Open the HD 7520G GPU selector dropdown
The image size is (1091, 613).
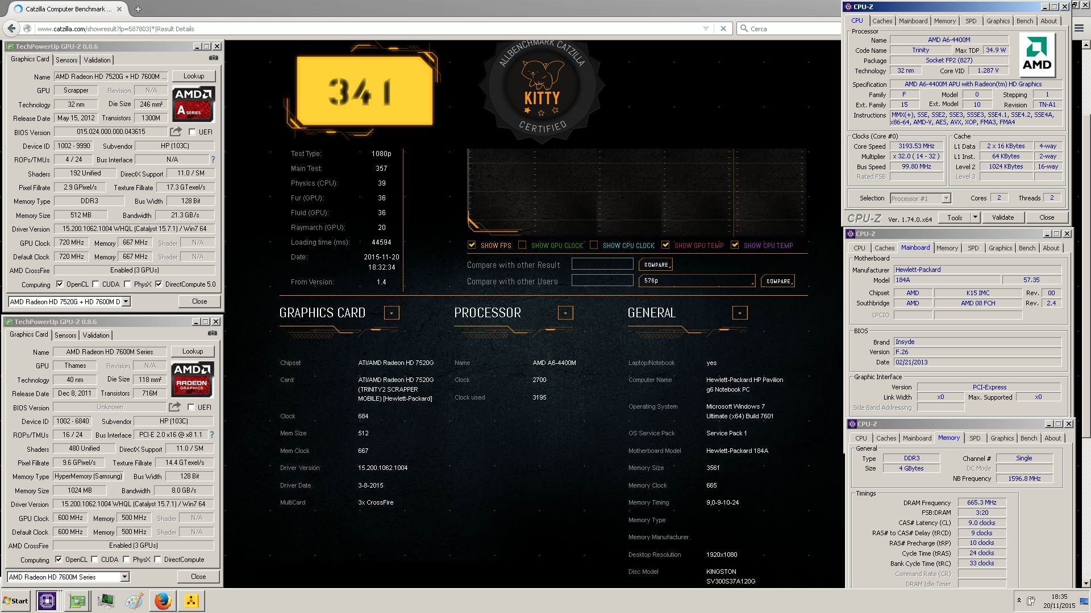point(126,301)
